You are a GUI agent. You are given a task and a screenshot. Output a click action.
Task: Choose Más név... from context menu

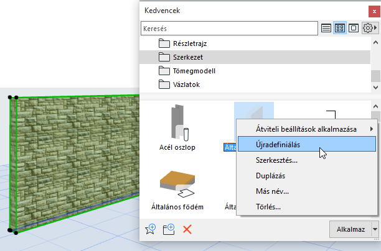point(307,191)
